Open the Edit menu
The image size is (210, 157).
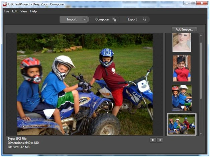point(15,11)
